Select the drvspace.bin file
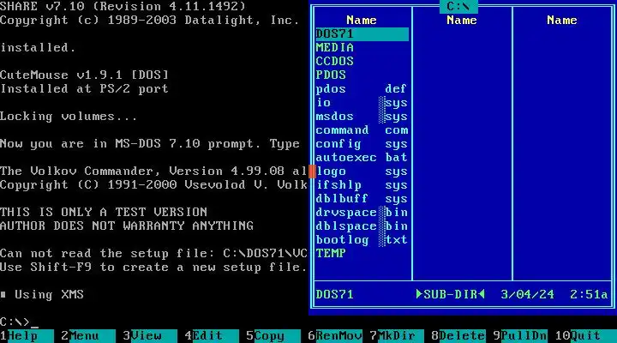617x343 pixels. [x=362, y=213]
